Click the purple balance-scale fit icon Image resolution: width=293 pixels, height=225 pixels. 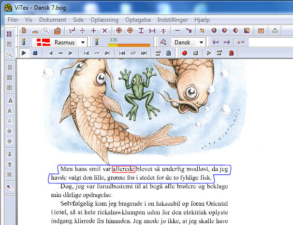coord(163,31)
